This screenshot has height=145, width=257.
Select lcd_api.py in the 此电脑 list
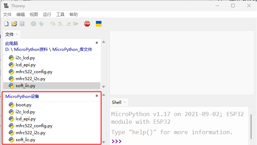tap(52, 65)
